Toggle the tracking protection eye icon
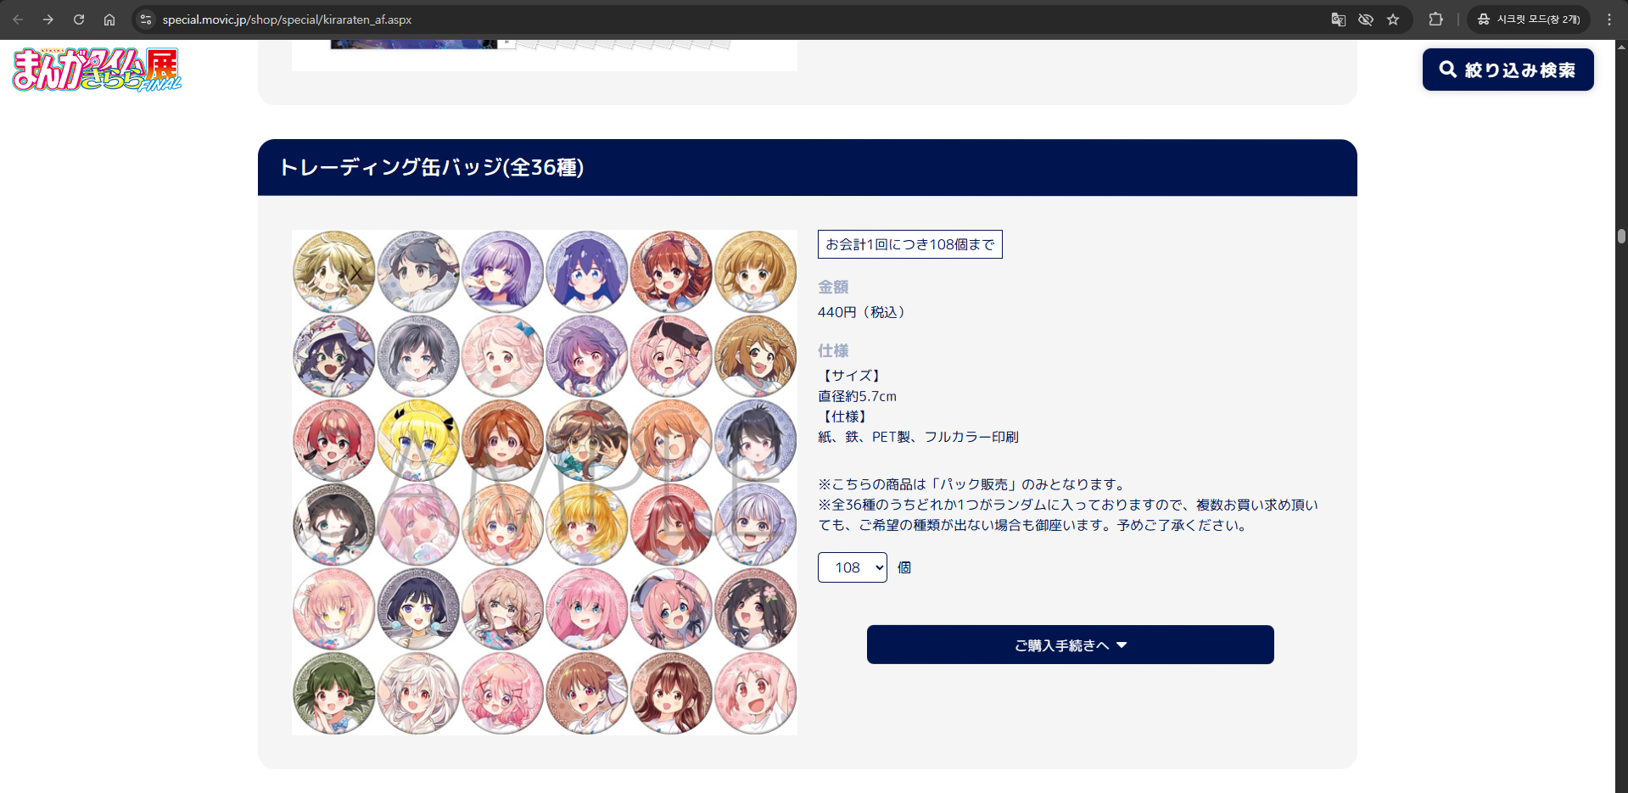 [1366, 20]
